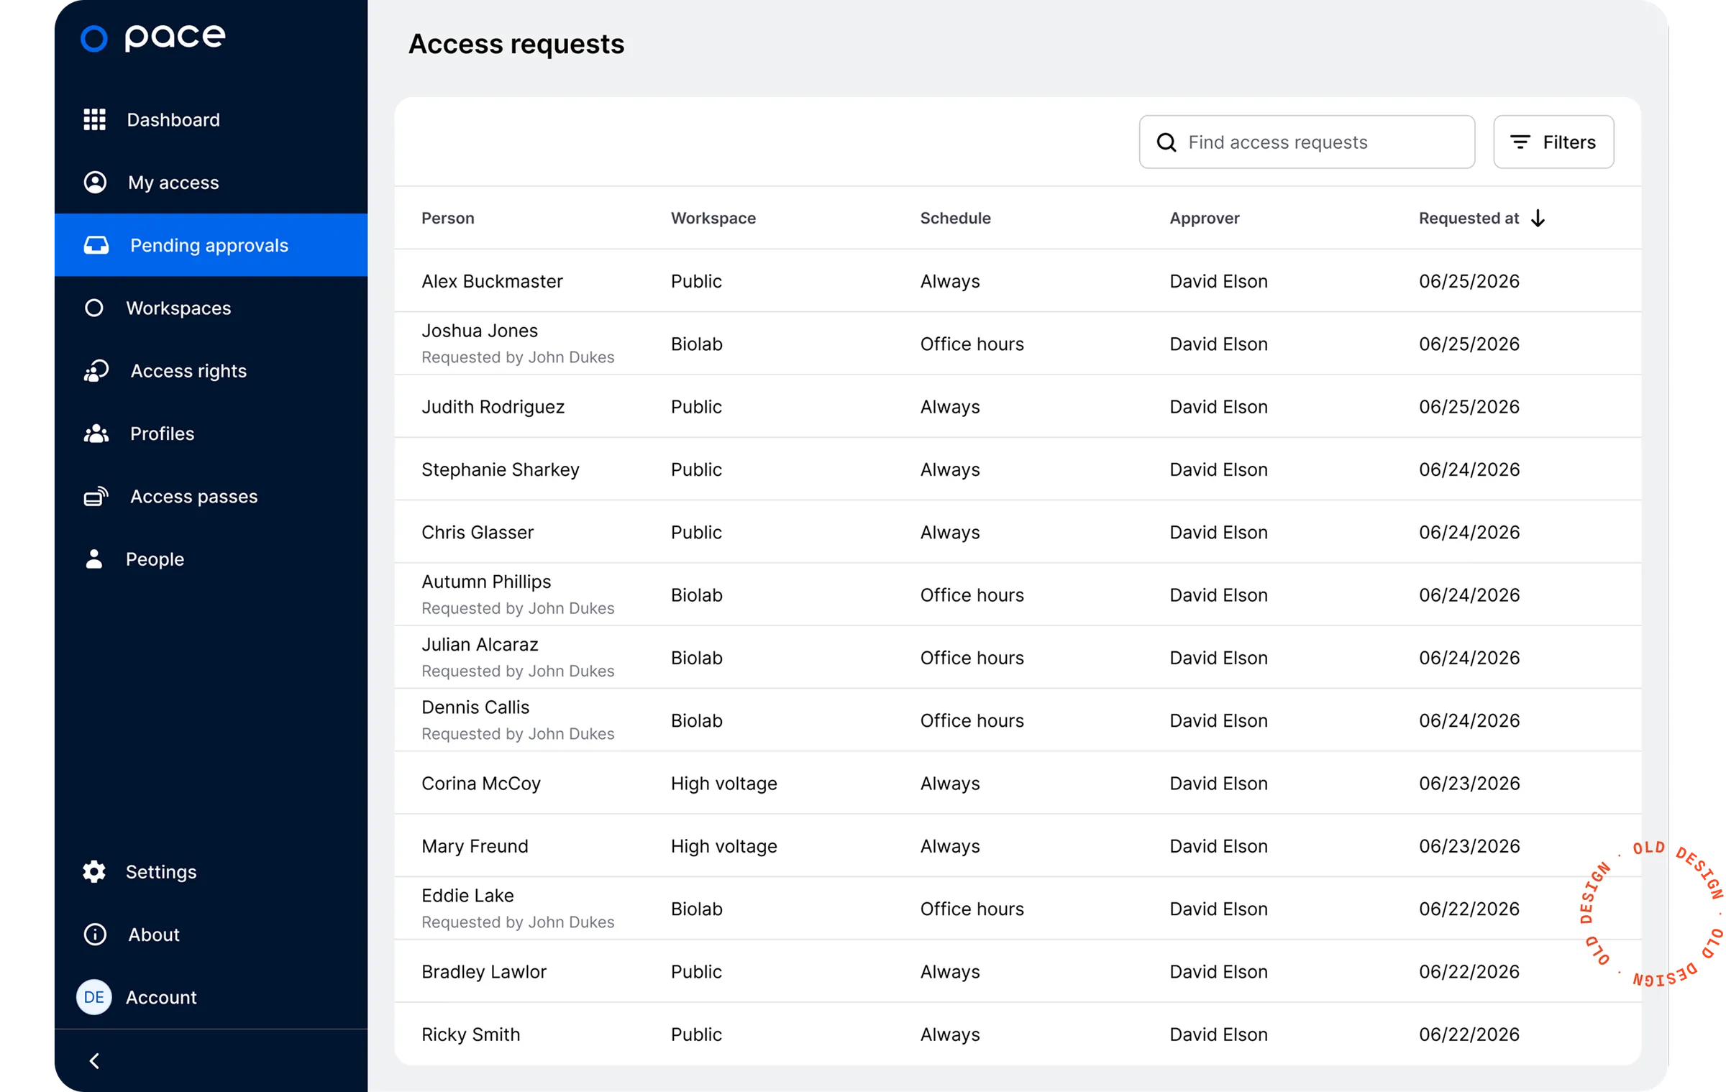Click the Pace logo icon
The image size is (1726, 1092).
click(93, 39)
